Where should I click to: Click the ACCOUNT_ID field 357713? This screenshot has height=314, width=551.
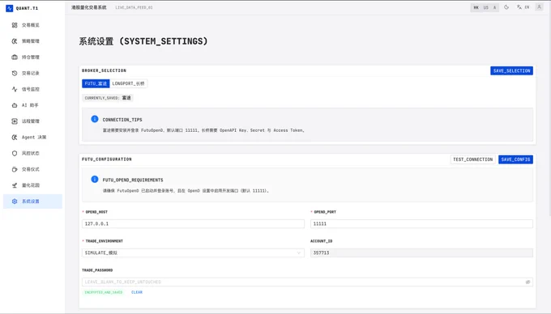click(421, 253)
